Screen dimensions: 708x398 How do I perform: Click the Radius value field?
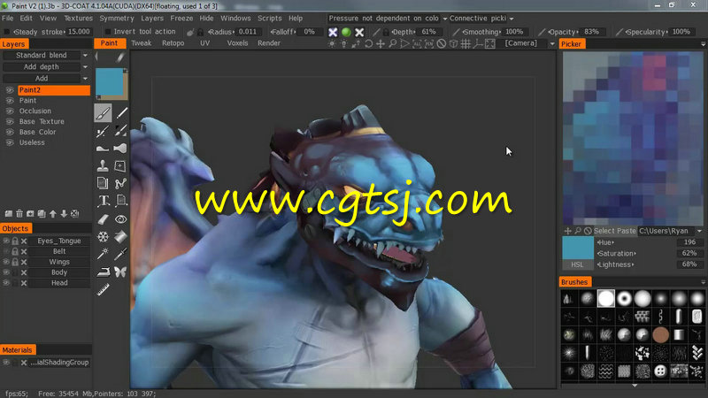click(x=248, y=32)
